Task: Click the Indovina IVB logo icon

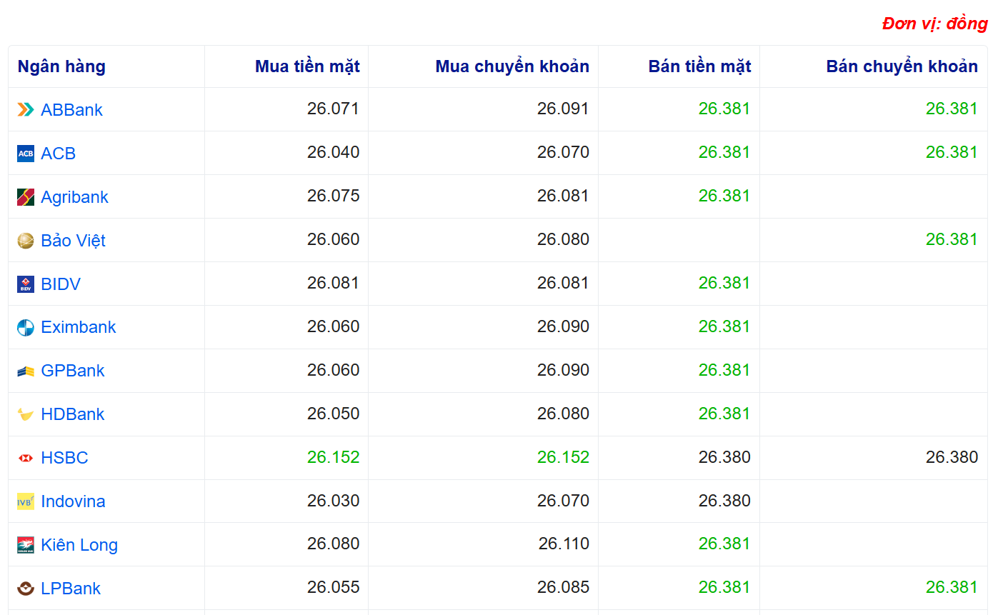Action: 26,501
